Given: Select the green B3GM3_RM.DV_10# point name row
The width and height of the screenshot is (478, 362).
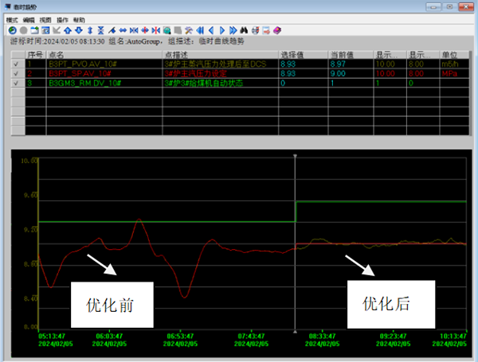Looking at the screenshot, I should coord(84,82).
